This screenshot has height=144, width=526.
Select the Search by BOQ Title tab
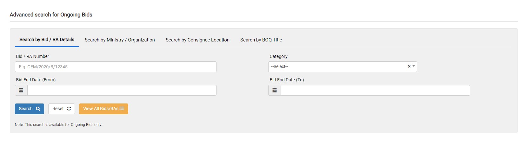coord(261,40)
